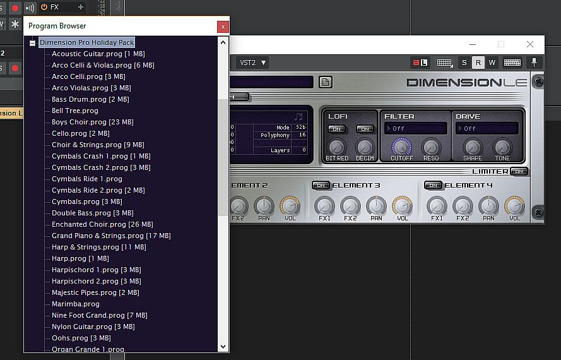The height and width of the screenshot is (360, 561).
Task: Select Enchanted Choir.prog in the list
Action: pyautogui.click(x=89, y=224)
